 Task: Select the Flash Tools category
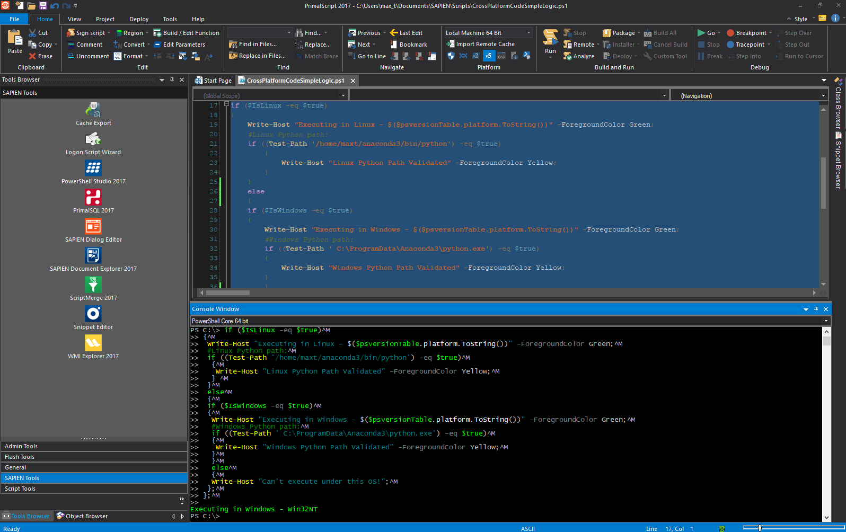[x=94, y=457]
